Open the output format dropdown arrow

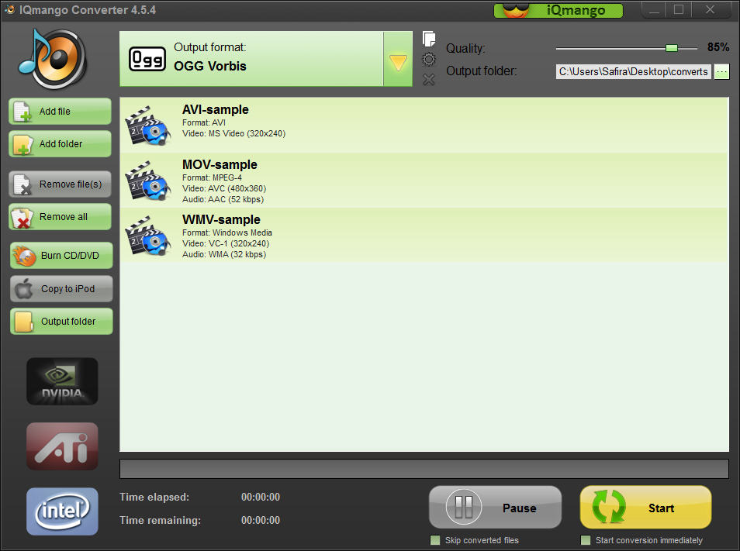pos(398,59)
